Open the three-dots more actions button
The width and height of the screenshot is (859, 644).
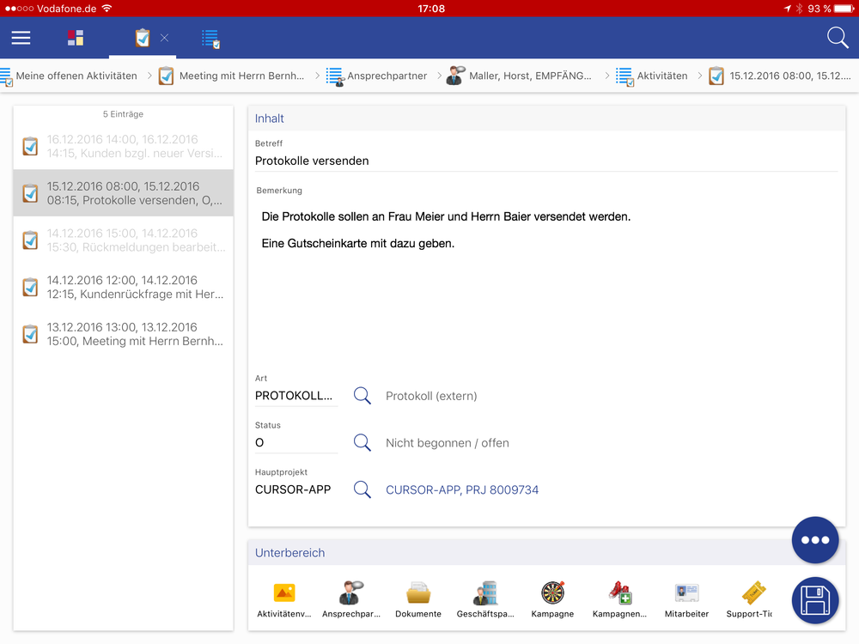point(814,540)
